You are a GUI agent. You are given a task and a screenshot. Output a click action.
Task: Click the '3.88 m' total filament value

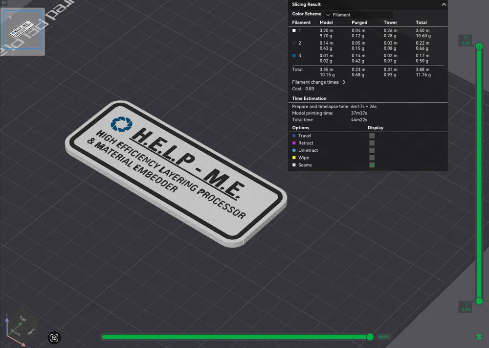[x=422, y=70]
